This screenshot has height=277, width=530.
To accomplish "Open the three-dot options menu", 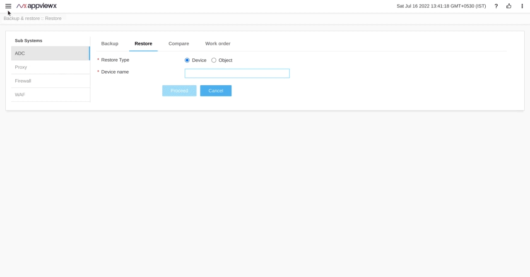I will tap(522, 6).
